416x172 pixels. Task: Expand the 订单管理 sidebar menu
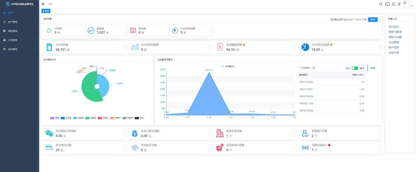19,40
